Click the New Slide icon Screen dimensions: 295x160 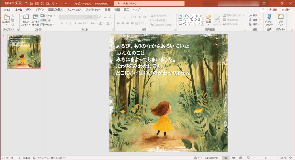[26, 17]
